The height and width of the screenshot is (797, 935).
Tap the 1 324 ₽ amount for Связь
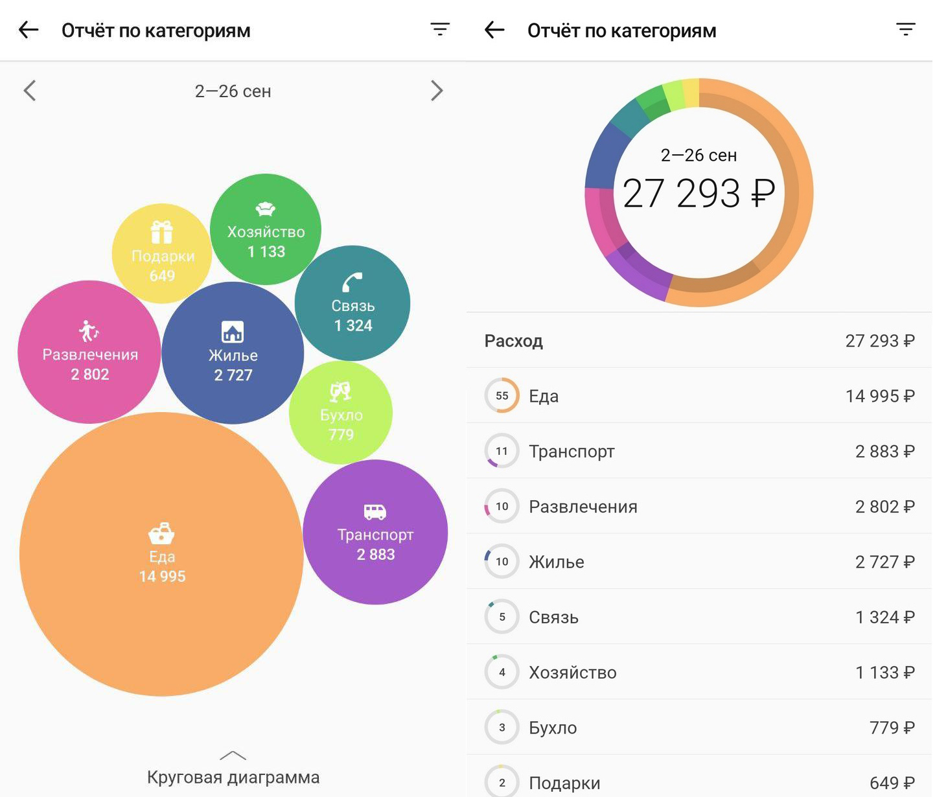pos(884,617)
